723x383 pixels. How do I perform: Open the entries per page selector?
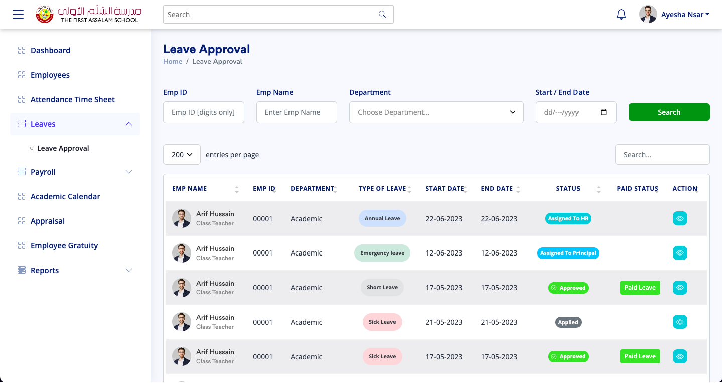point(182,154)
